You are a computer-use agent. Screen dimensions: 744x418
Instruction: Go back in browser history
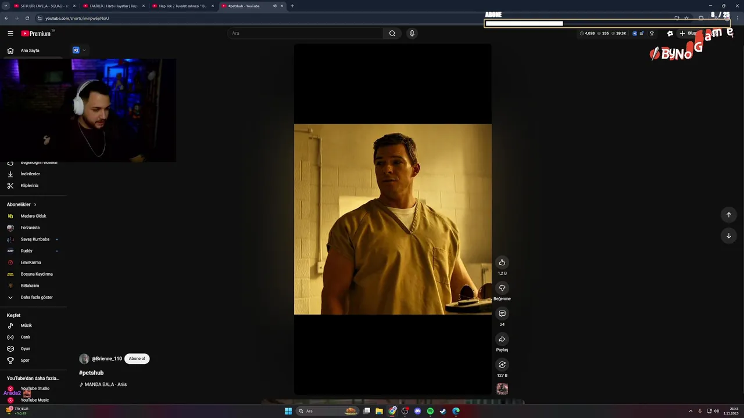coord(6,18)
